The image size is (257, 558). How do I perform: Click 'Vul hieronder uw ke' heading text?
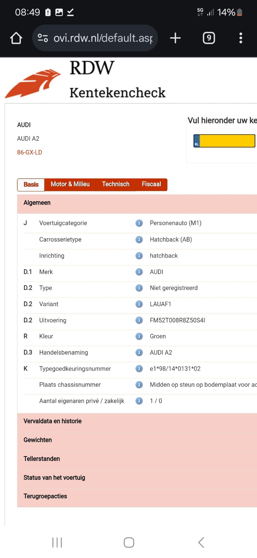pyautogui.click(x=222, y=121)
